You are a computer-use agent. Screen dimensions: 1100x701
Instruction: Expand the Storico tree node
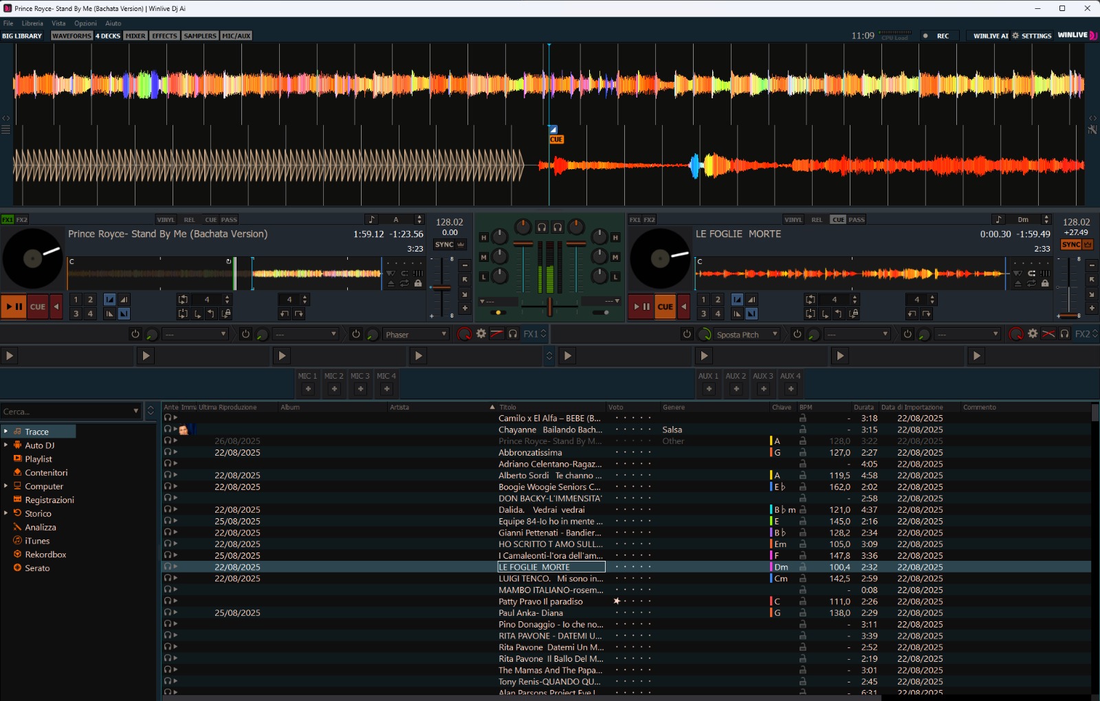[5, 513]
